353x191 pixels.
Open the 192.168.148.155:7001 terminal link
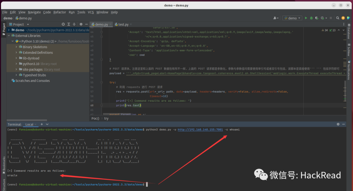[200, 129]
